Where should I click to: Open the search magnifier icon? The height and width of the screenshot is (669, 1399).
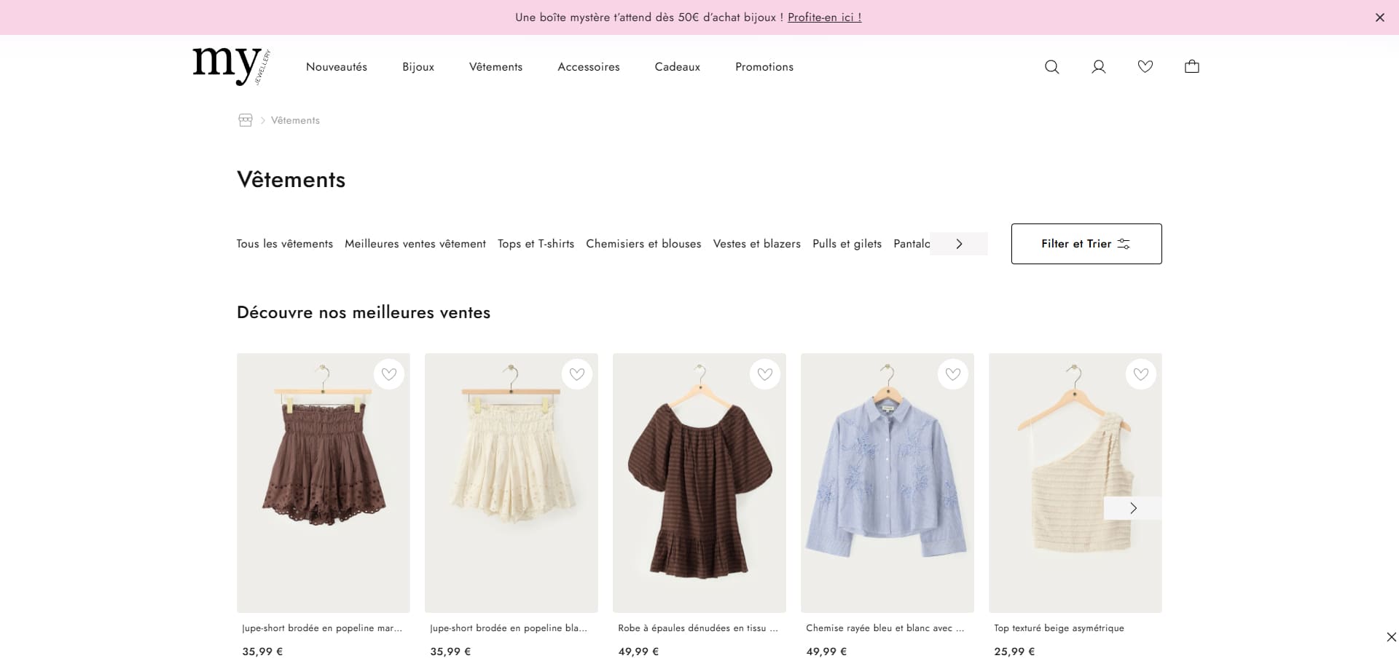(x=1051, y=67)
